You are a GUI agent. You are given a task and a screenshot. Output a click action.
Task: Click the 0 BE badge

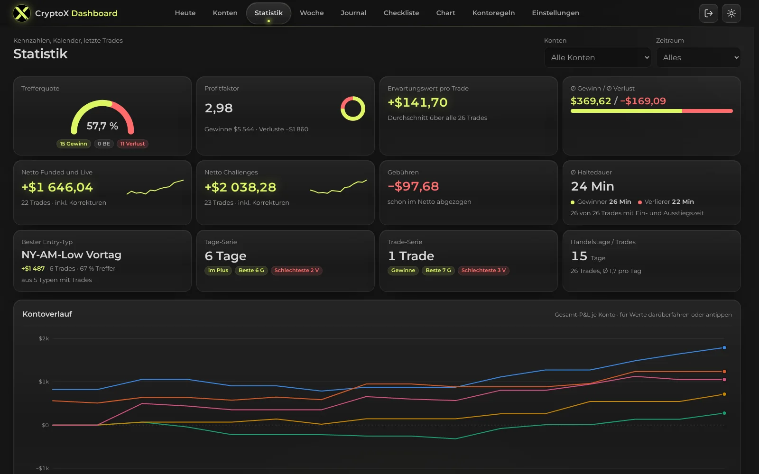click(104, 144)
